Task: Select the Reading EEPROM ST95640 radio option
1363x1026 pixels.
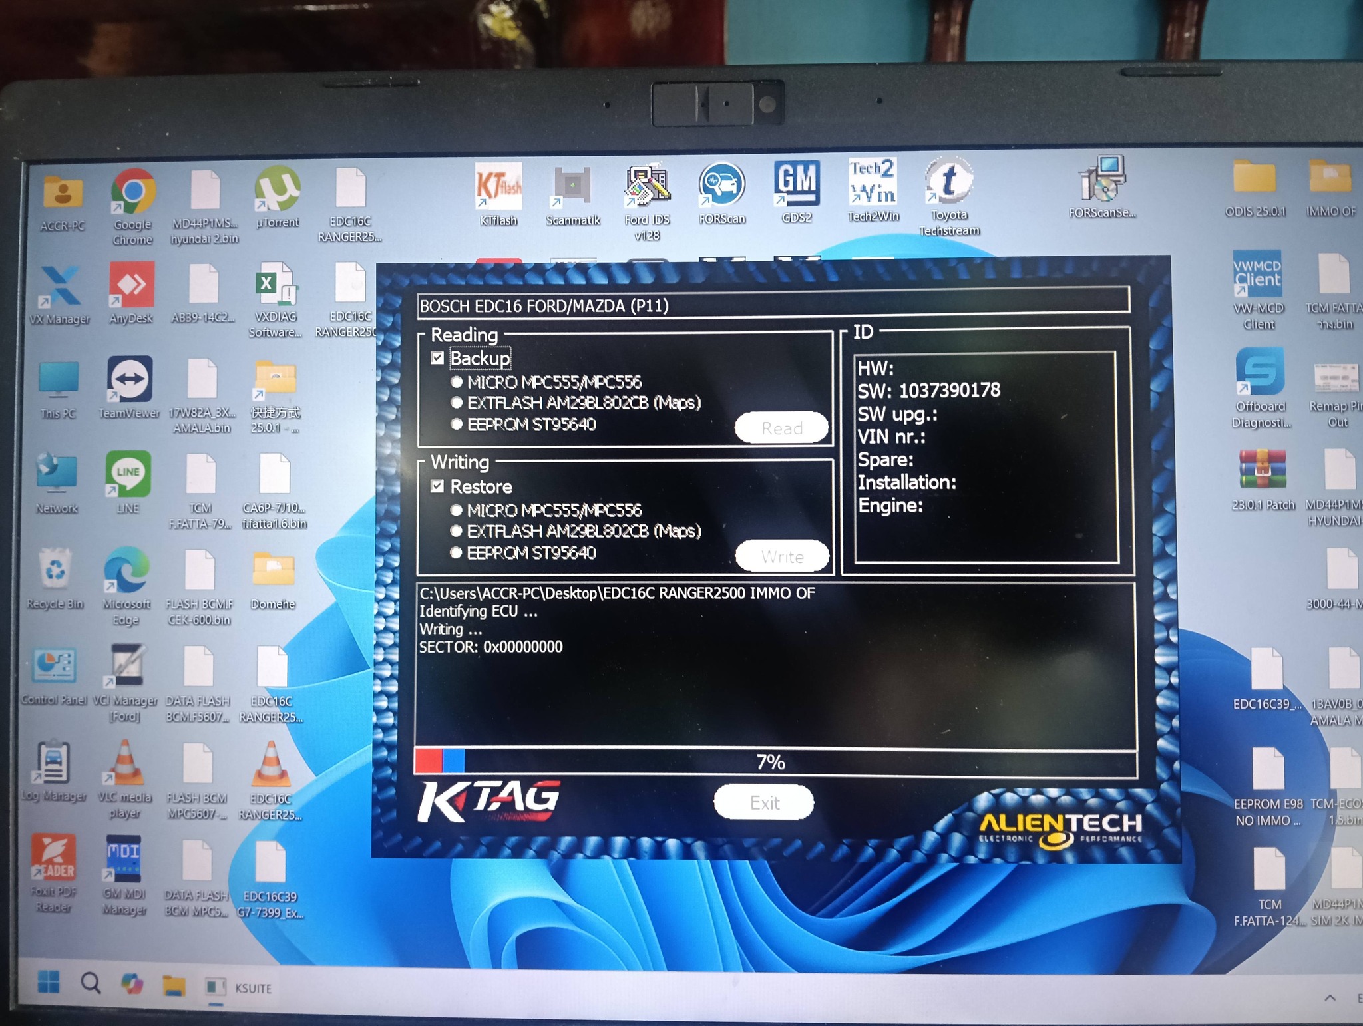Action: [x=457, y=424]
